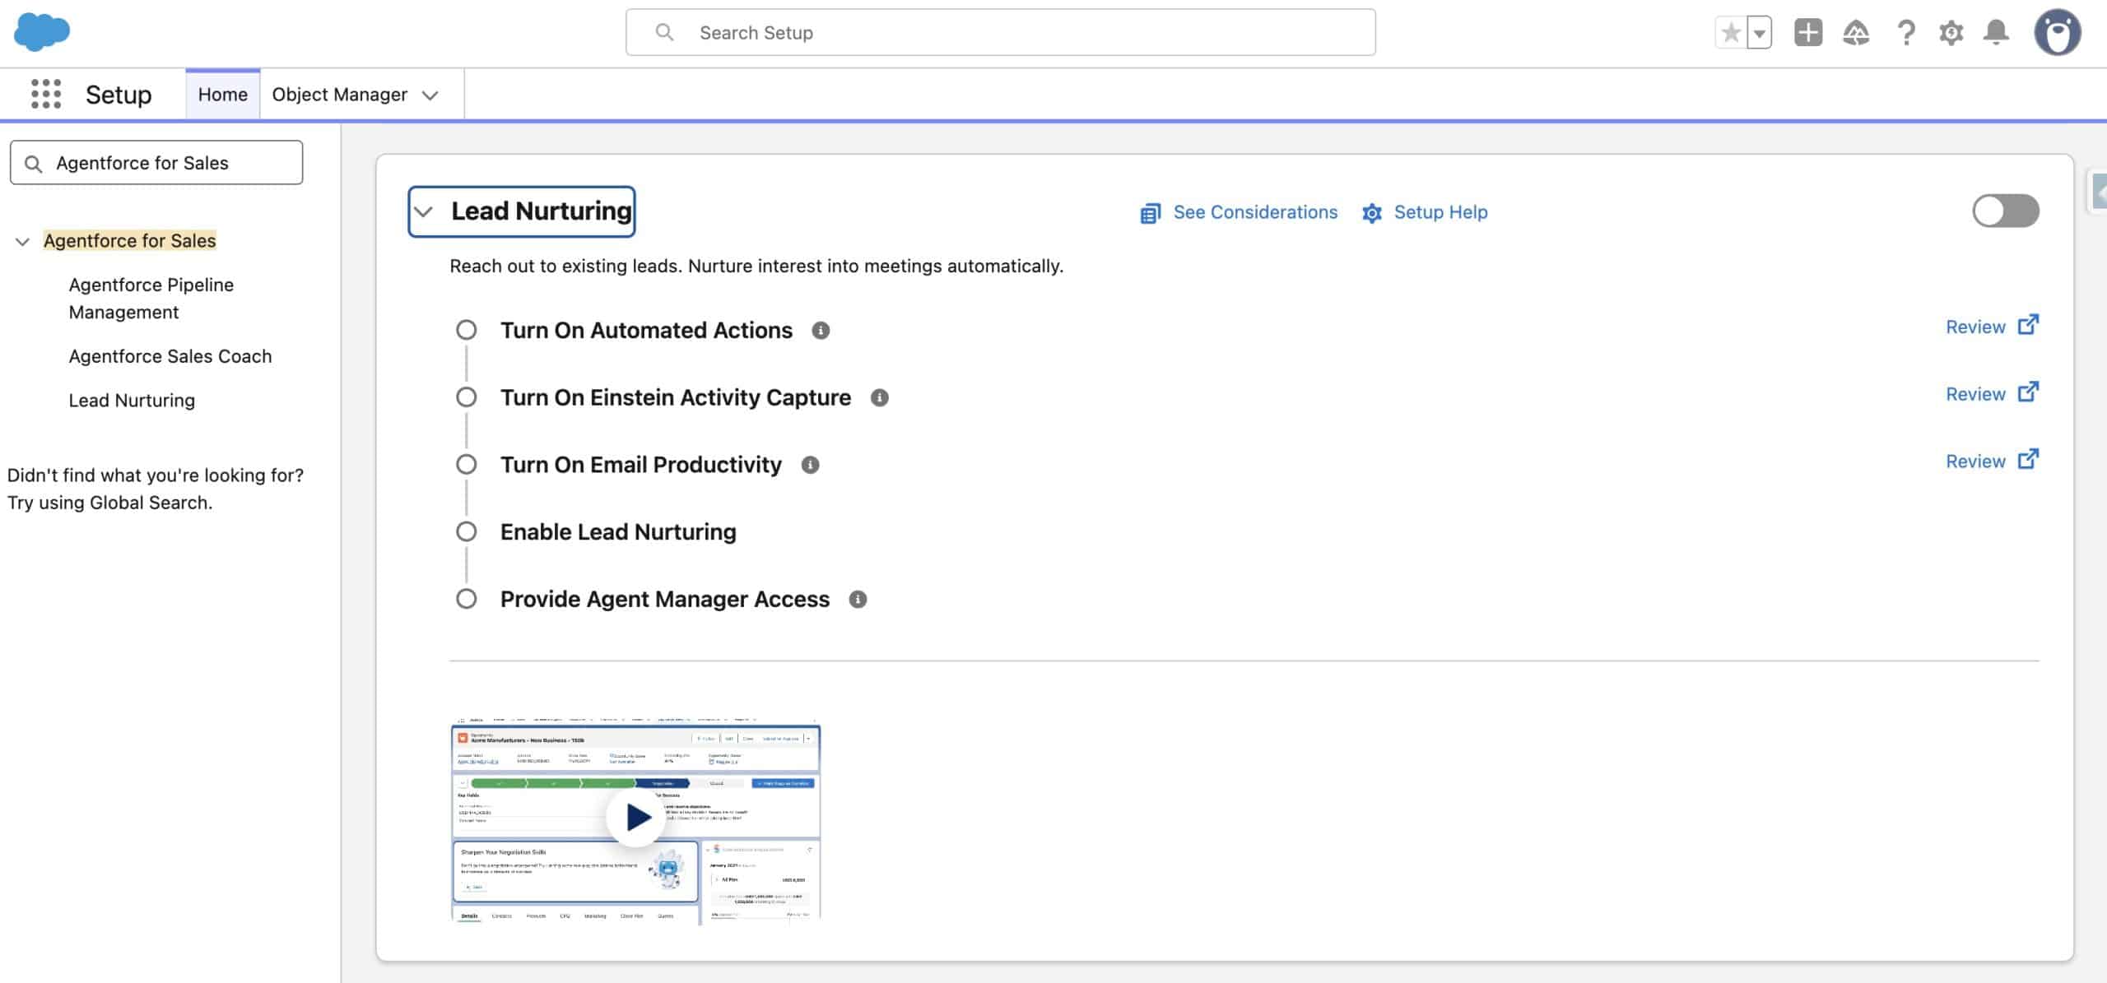Open the Setup gear menu icon
This screenshot has height=983, width=2107.
point(1951,33)
